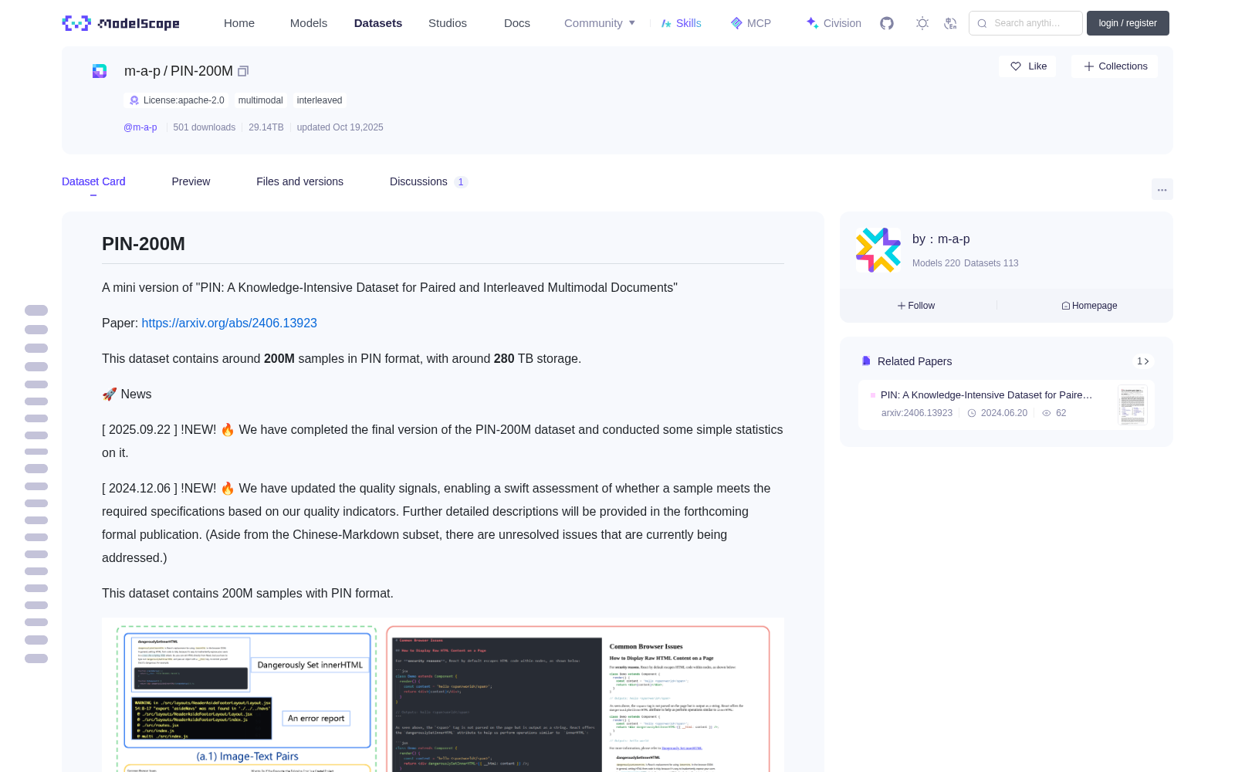Viewport: 1235px width, 772px height.
Task: Switch to the Dataset Card tab
Action: click(x=93, y=181)
